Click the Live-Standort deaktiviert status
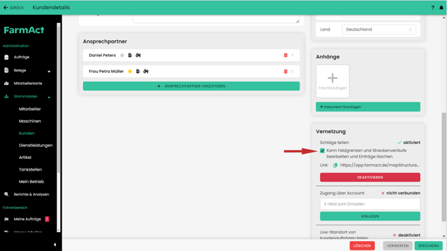 409,235
